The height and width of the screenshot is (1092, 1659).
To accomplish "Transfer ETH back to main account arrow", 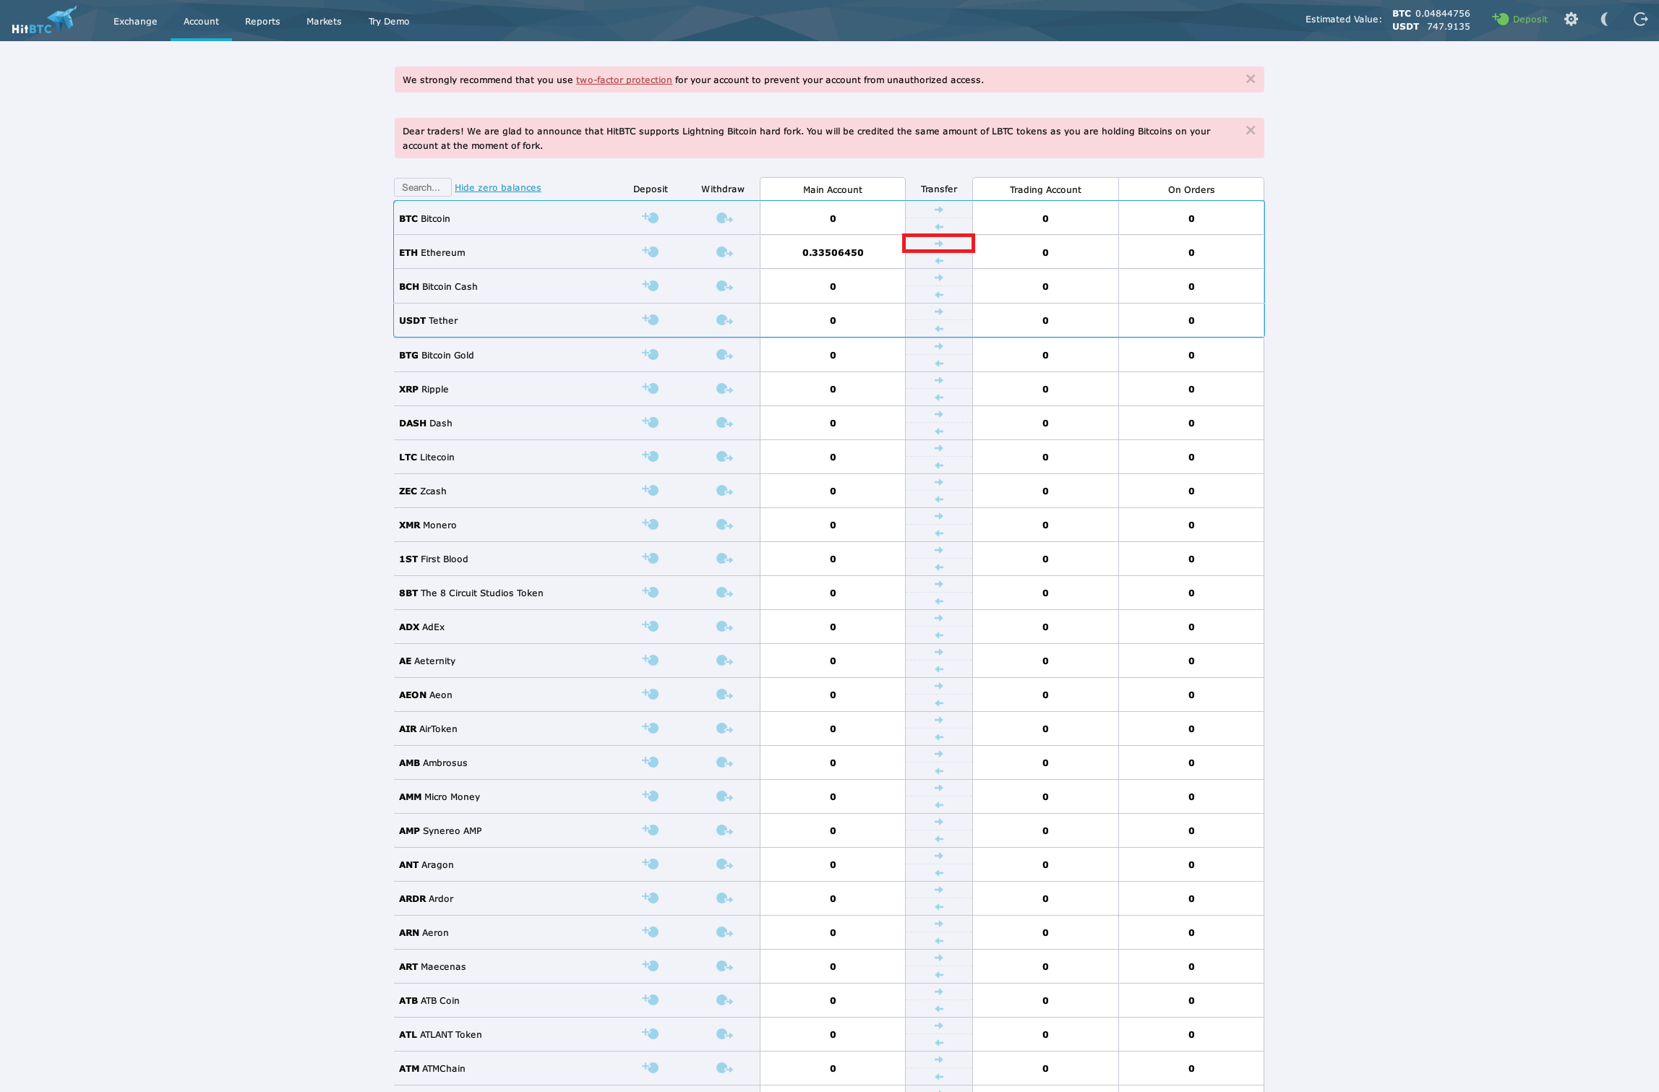I will coord(938,261).
